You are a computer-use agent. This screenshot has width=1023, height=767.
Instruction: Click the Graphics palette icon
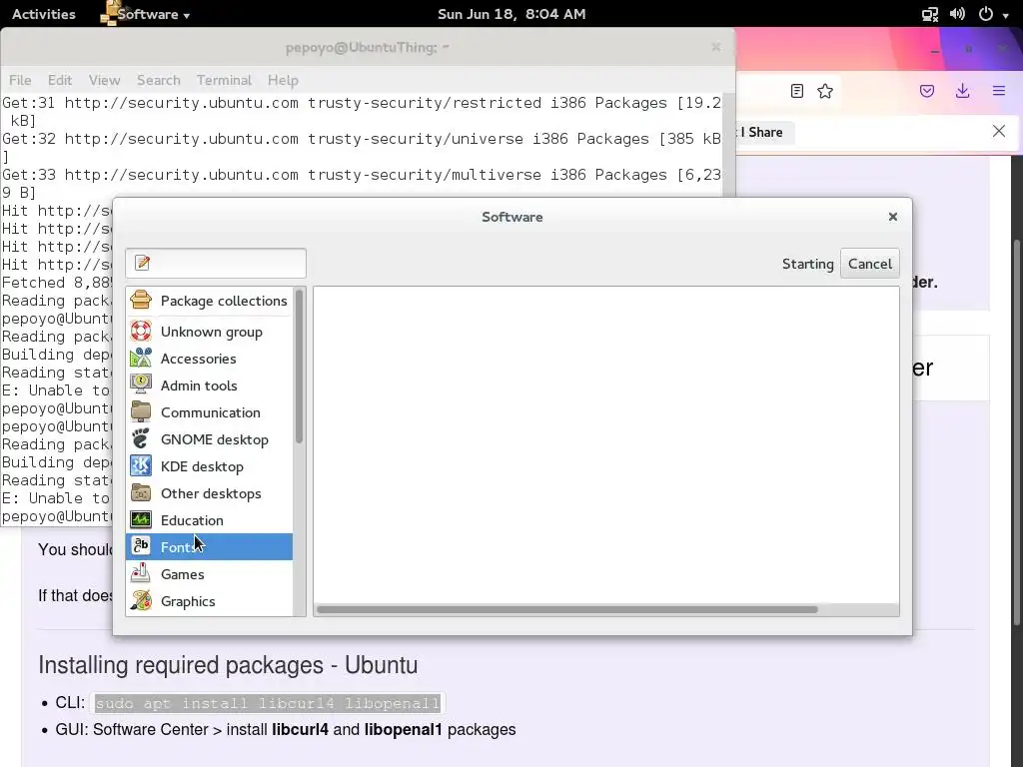click(140, 600)
